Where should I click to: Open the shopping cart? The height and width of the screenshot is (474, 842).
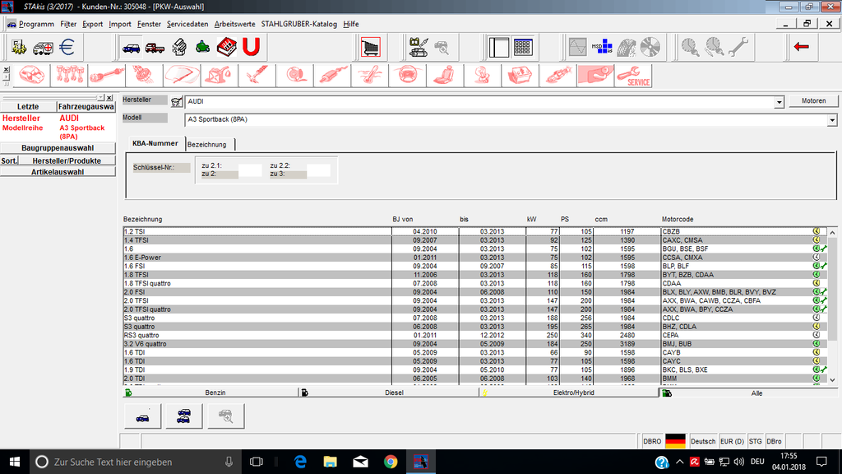[371, 47]
